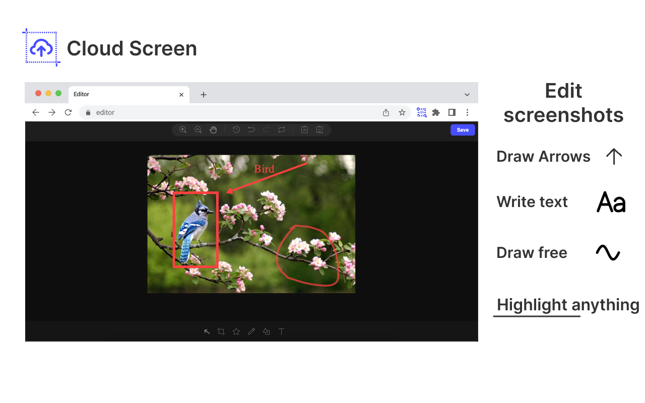Image resolution: width=645 pixels, height=403 pixels.
Task: Click the zoom out magnifier icon
Action: point(198,130)
